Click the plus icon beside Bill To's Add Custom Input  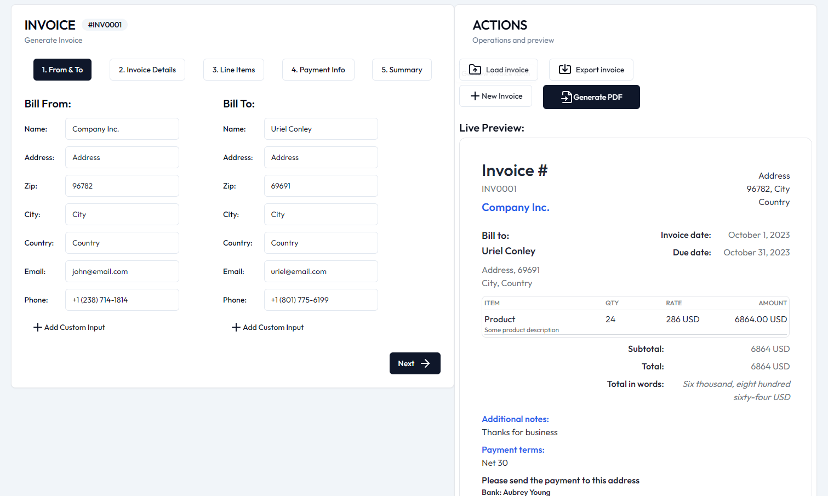tap(235, 327)
